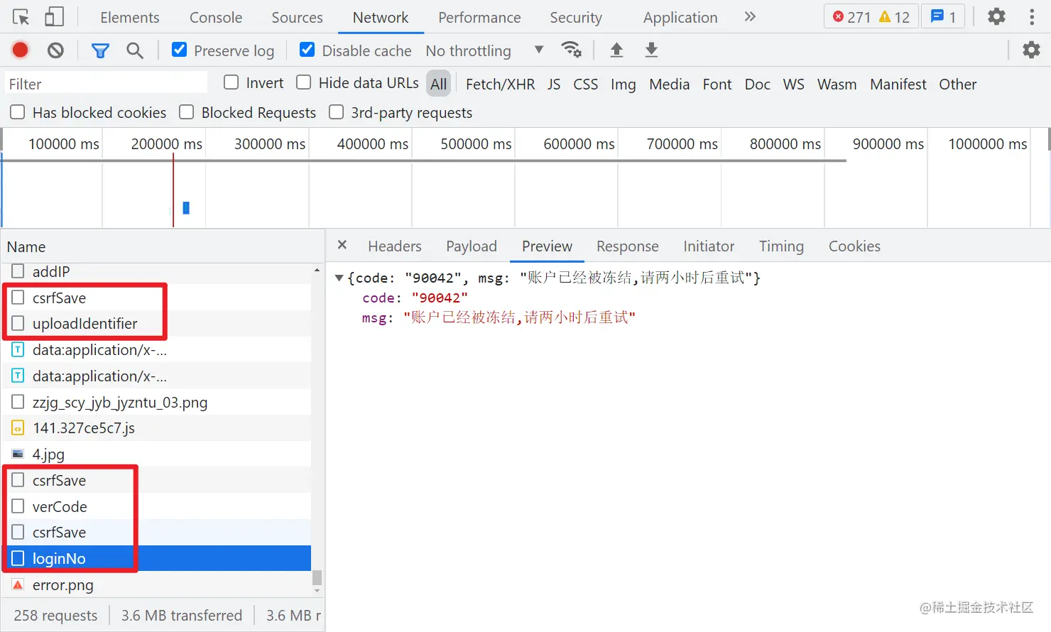
Task: Open network conditions wifi icon
Action: (571, 50)
